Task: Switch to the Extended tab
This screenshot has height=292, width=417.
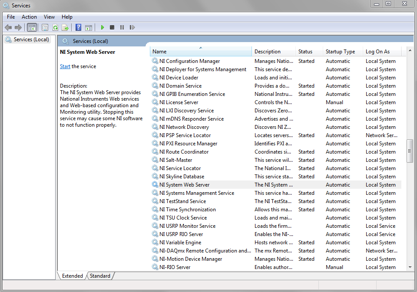Action: pyautogui.click(x=73, y=276)
